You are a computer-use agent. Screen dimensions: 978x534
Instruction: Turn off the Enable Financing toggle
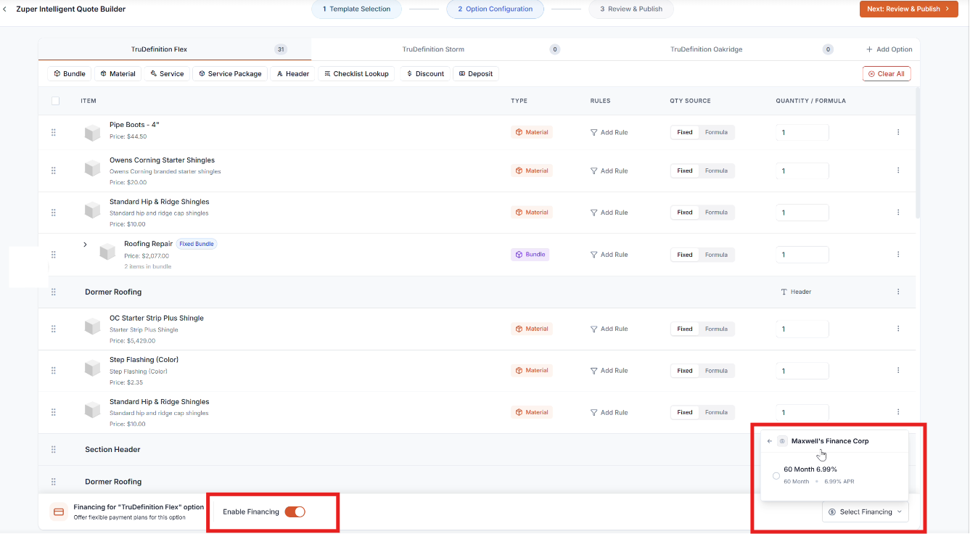tap(295, 512)
